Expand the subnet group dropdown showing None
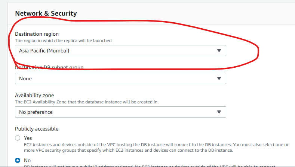The height and width of the screenshot is (167, 295). (x=120, y=78)
